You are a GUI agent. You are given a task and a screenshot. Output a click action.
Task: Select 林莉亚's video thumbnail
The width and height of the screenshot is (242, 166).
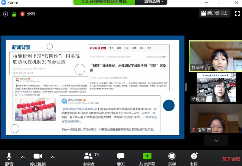[x=216, y=56]
